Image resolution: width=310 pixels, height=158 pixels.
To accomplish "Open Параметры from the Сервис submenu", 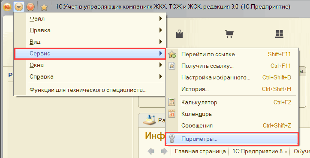I will tap(232, 139).
